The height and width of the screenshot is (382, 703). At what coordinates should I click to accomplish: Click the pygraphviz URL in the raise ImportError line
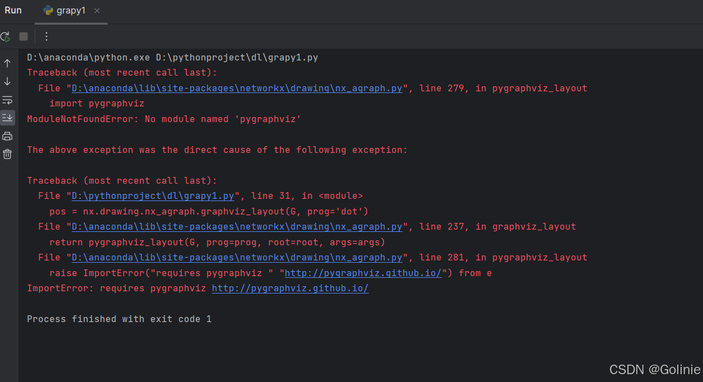[x=363, y=273]
